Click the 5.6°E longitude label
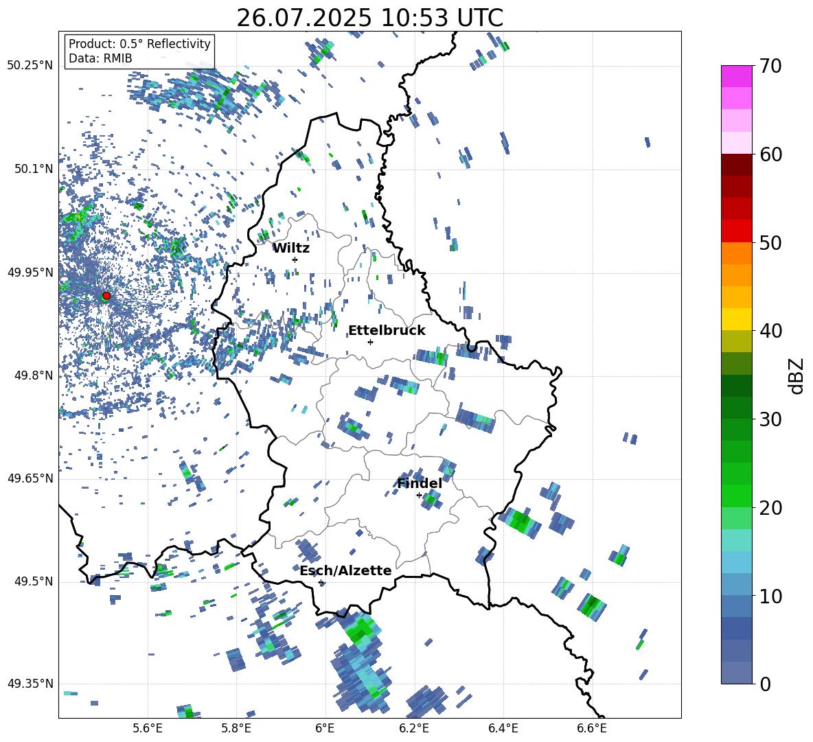 [x=148, y=728]
